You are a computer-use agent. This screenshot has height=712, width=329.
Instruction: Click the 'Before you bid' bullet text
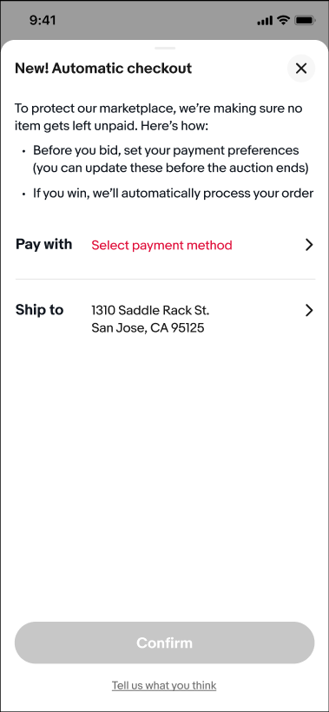click(x=166, y=150)
